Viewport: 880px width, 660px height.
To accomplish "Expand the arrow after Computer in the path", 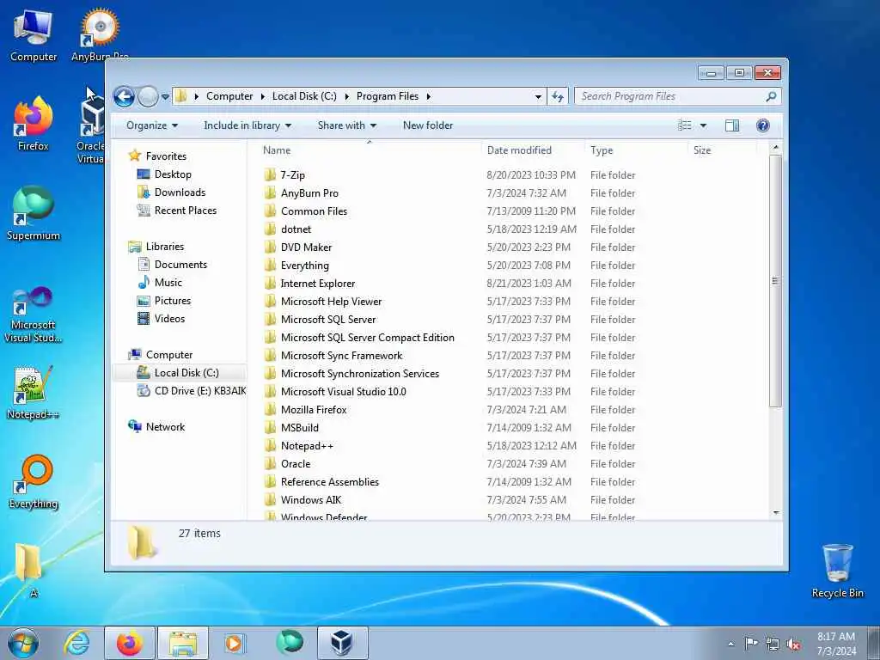I will pyautogui.click(x=262, y=96).
